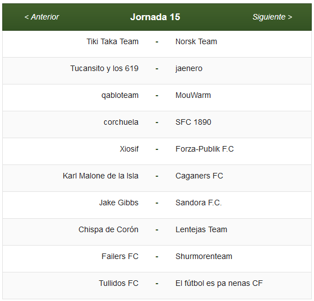Viewport: 314px width, 301px height.
Task: Select the Chispa de Corón team
Action: click(108, 229)
